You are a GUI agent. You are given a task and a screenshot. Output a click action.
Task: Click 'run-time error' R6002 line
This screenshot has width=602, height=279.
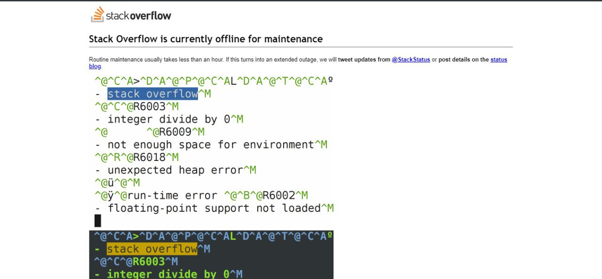pyautogui.click(x=201, y=195)
